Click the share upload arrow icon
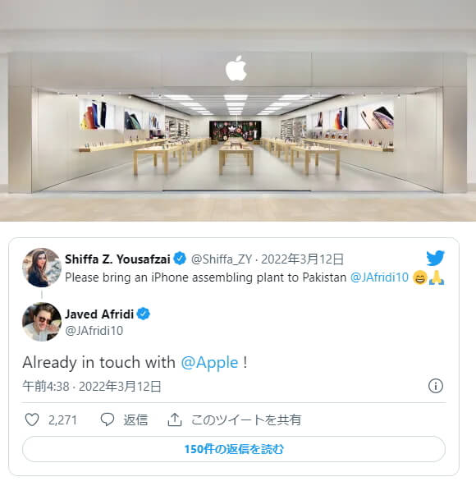Viewport: 476px width, 486px height. click(175, 420)
